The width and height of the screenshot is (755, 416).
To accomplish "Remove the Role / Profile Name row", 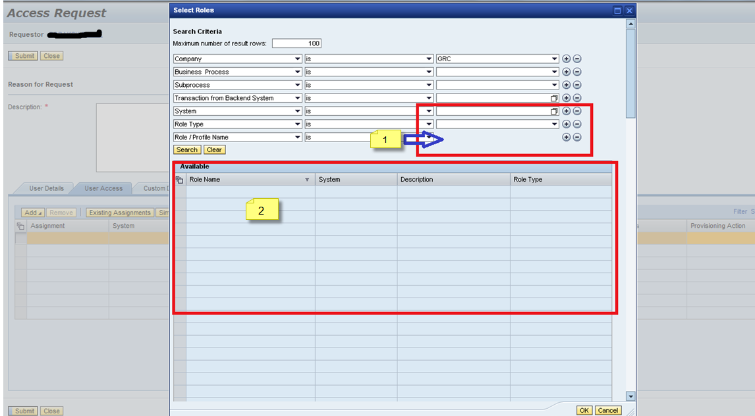I will [577, 137].
